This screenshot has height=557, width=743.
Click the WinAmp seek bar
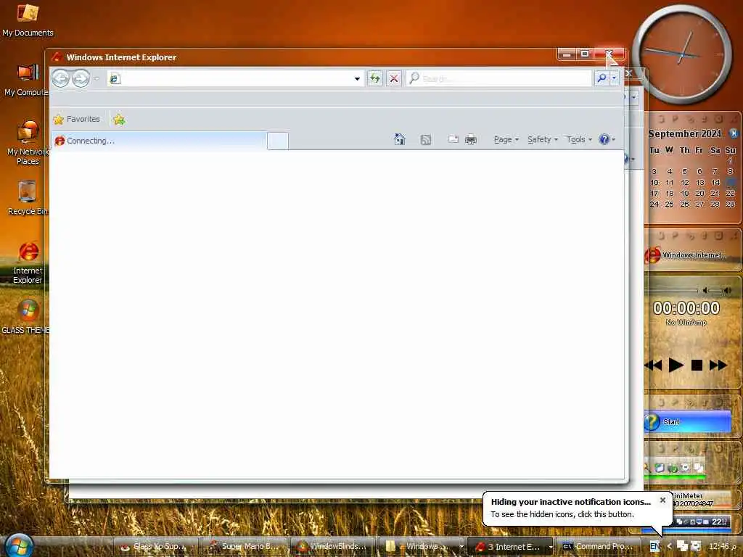[x=671, y=290]
